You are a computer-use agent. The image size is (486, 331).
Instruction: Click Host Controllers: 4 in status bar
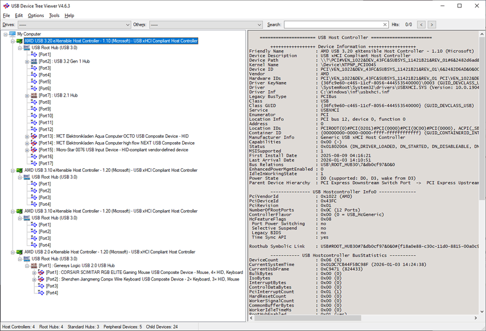pyautogui.click(x=19, y=327)
